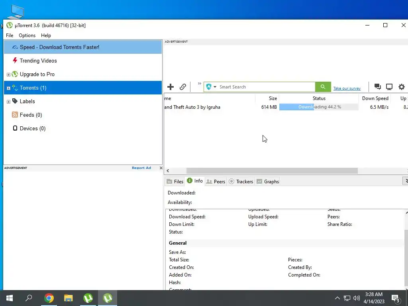Click the left arrow of the list scrollbar
408x306 pixels.
pos(168,171)
